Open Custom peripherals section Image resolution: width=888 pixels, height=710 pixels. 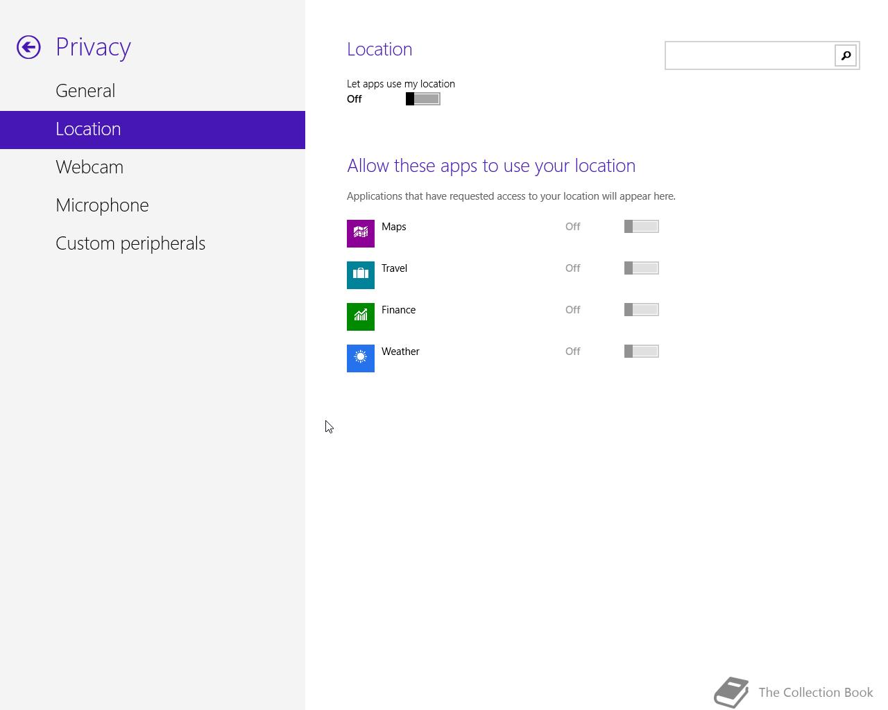(x=153, y=243)
